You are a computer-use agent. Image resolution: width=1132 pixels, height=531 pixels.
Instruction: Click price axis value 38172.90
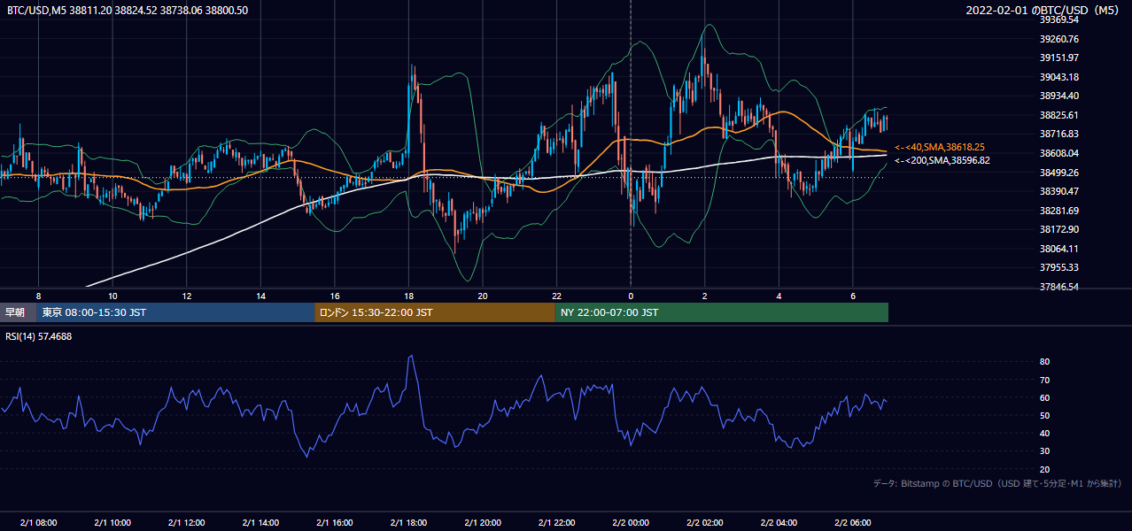1058,229
